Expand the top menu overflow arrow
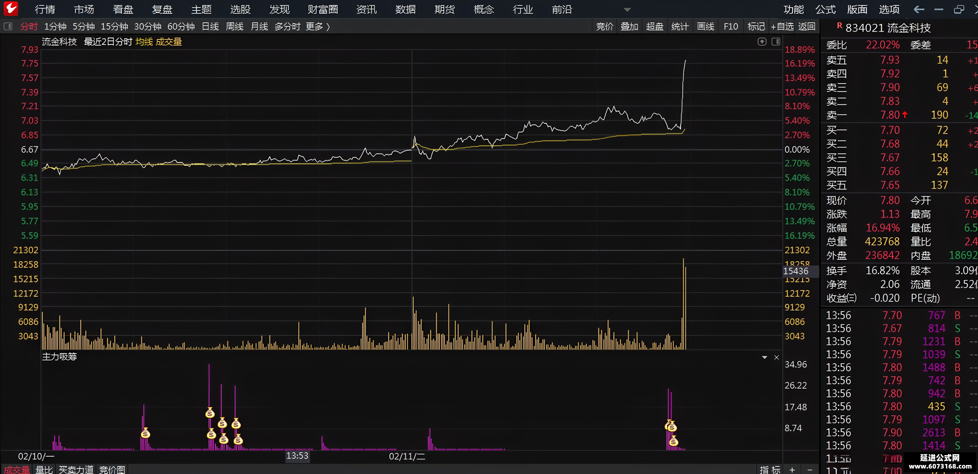Screen dimensions: 978x474 pos(627,10)
